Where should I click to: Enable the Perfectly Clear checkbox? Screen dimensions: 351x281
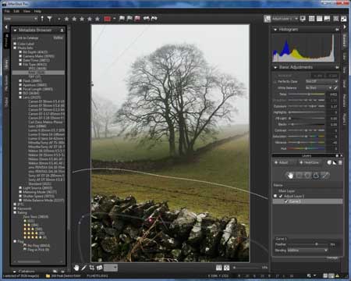coord(275,82)
